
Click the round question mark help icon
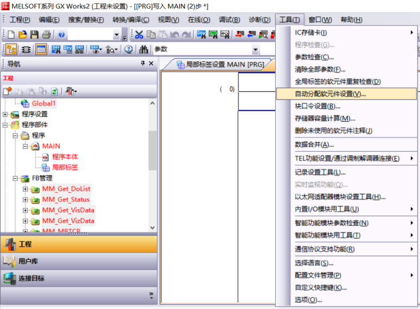129,50
